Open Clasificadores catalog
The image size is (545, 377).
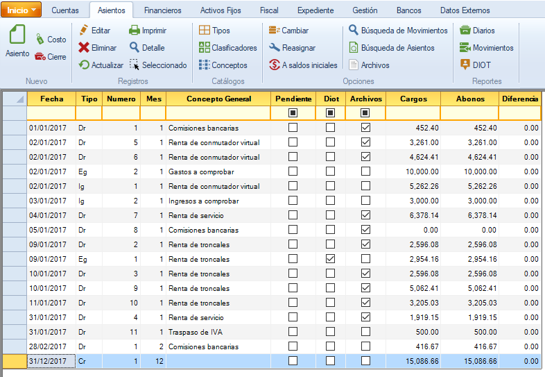205,48
